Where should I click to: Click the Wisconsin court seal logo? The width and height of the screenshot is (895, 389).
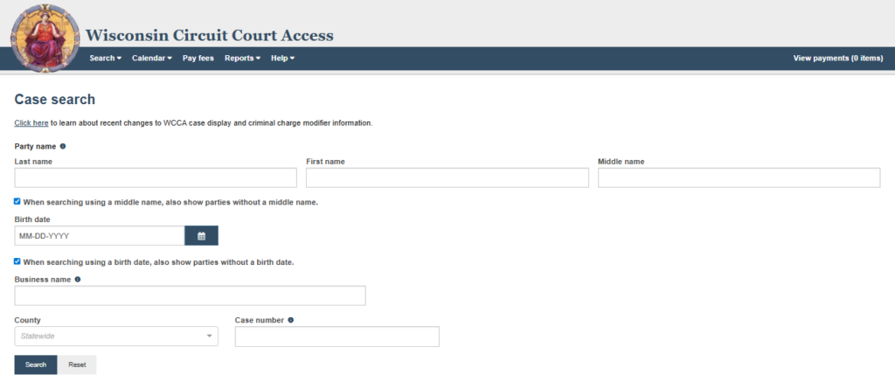click(44, 37)
